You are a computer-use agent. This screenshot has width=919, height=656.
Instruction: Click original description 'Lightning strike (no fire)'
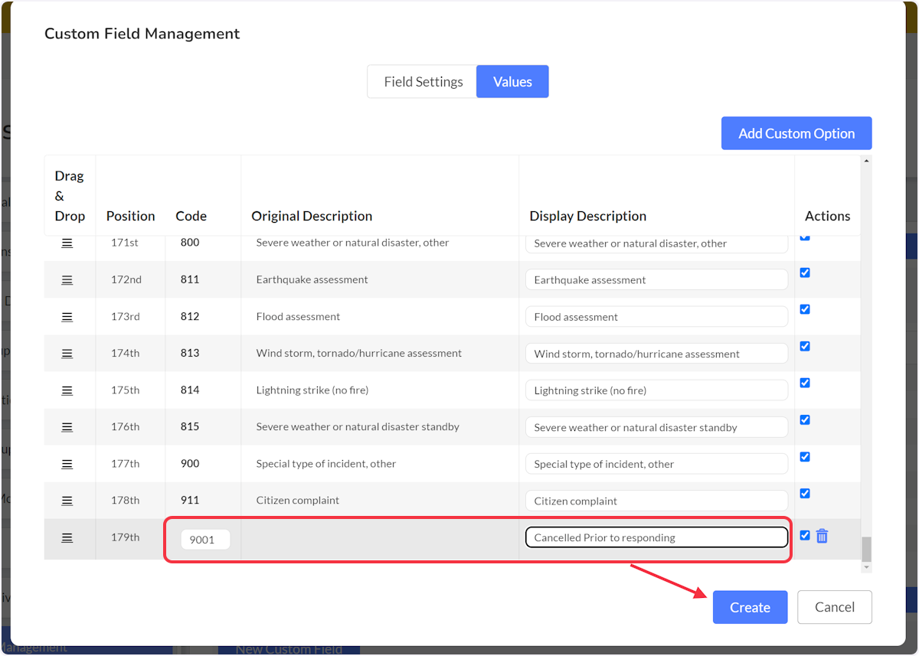pyautogui.click(x=312, y=390)
